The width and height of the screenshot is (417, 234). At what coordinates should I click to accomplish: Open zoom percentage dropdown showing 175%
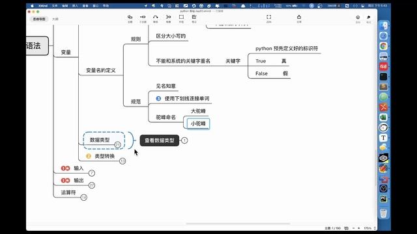pyautogui.click(x=369, y=228)
